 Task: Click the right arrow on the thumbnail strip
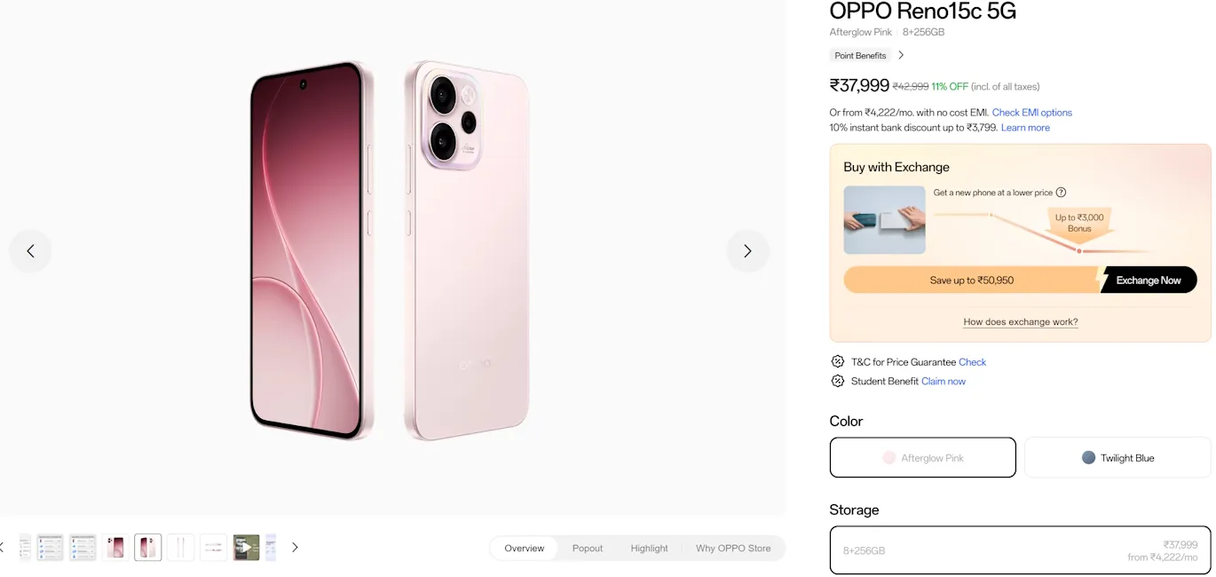295,547
